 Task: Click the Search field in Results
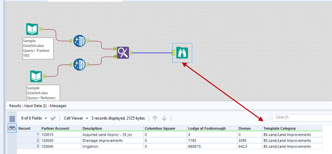pos(300,117)
